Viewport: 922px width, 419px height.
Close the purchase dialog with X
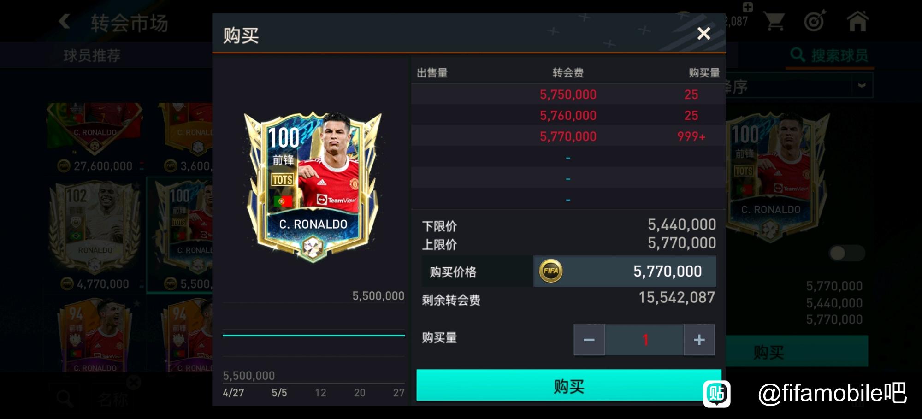click(703, 33)
